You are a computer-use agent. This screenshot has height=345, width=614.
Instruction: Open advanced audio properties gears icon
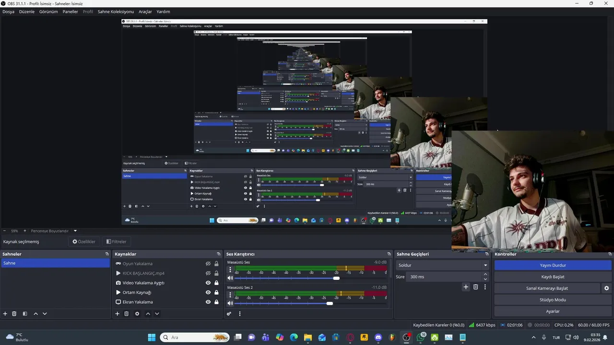pos(229,314)
